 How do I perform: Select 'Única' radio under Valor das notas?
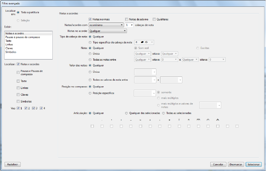point(90,72)
